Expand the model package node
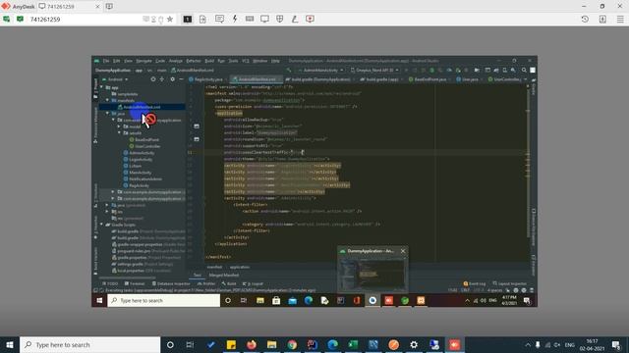 click(x=119, y=126)
